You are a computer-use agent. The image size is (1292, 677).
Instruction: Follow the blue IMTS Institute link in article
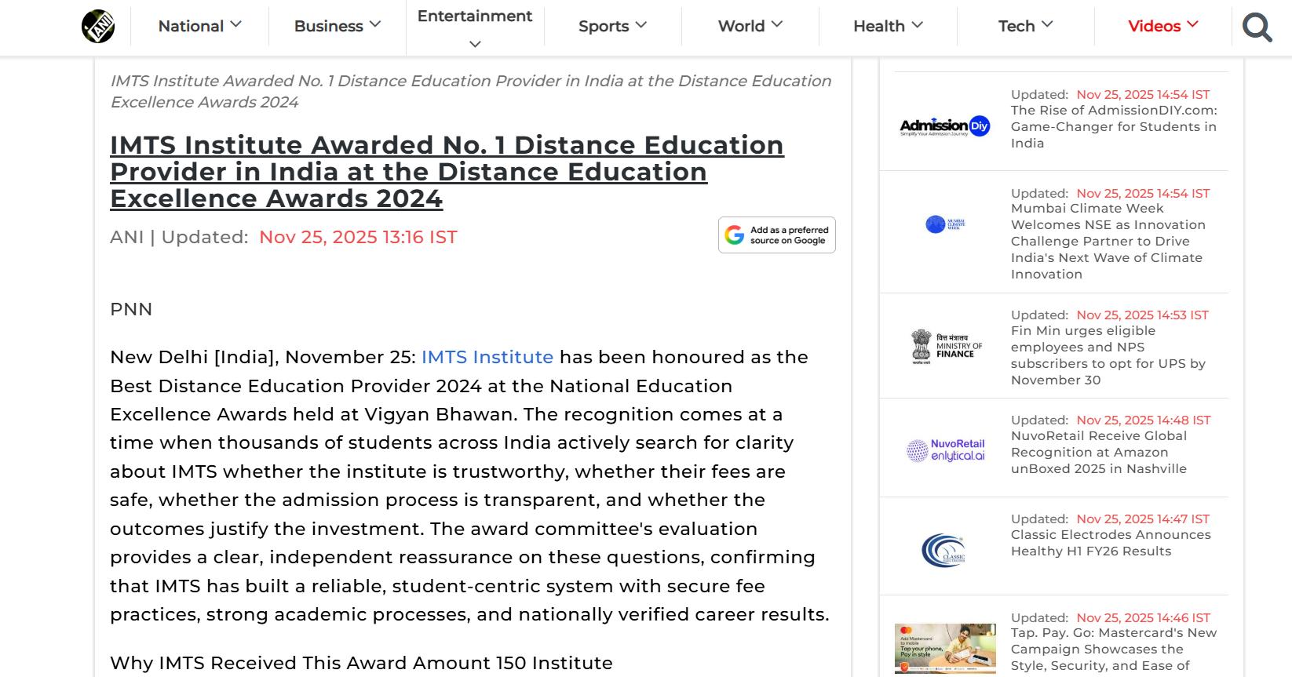tap(487, 357)
